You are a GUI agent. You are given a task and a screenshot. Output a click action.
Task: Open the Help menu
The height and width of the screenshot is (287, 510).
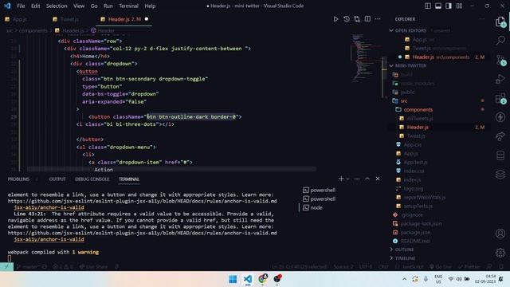click(150, 6)
